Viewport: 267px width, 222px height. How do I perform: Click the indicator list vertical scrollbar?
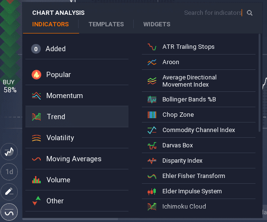click(259, 83)
